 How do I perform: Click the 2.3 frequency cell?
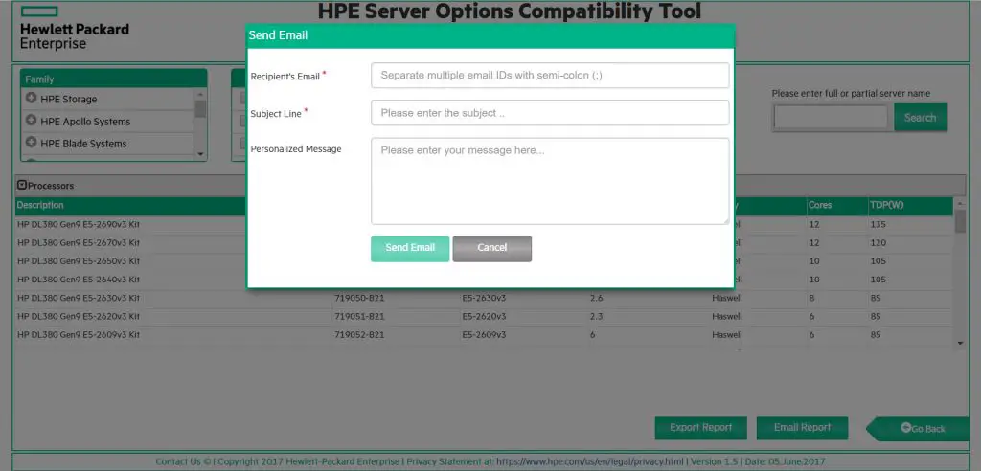[596, 317]
